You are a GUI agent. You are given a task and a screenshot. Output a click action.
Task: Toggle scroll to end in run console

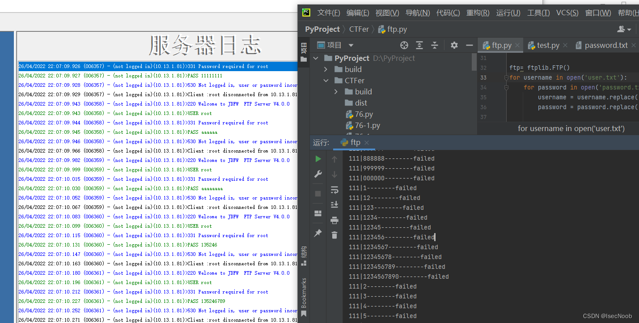pyautogui.click(x=334, y=205)
